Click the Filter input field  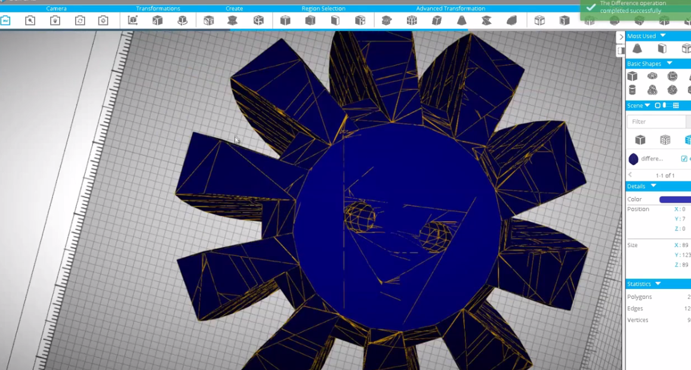point(656,122)
